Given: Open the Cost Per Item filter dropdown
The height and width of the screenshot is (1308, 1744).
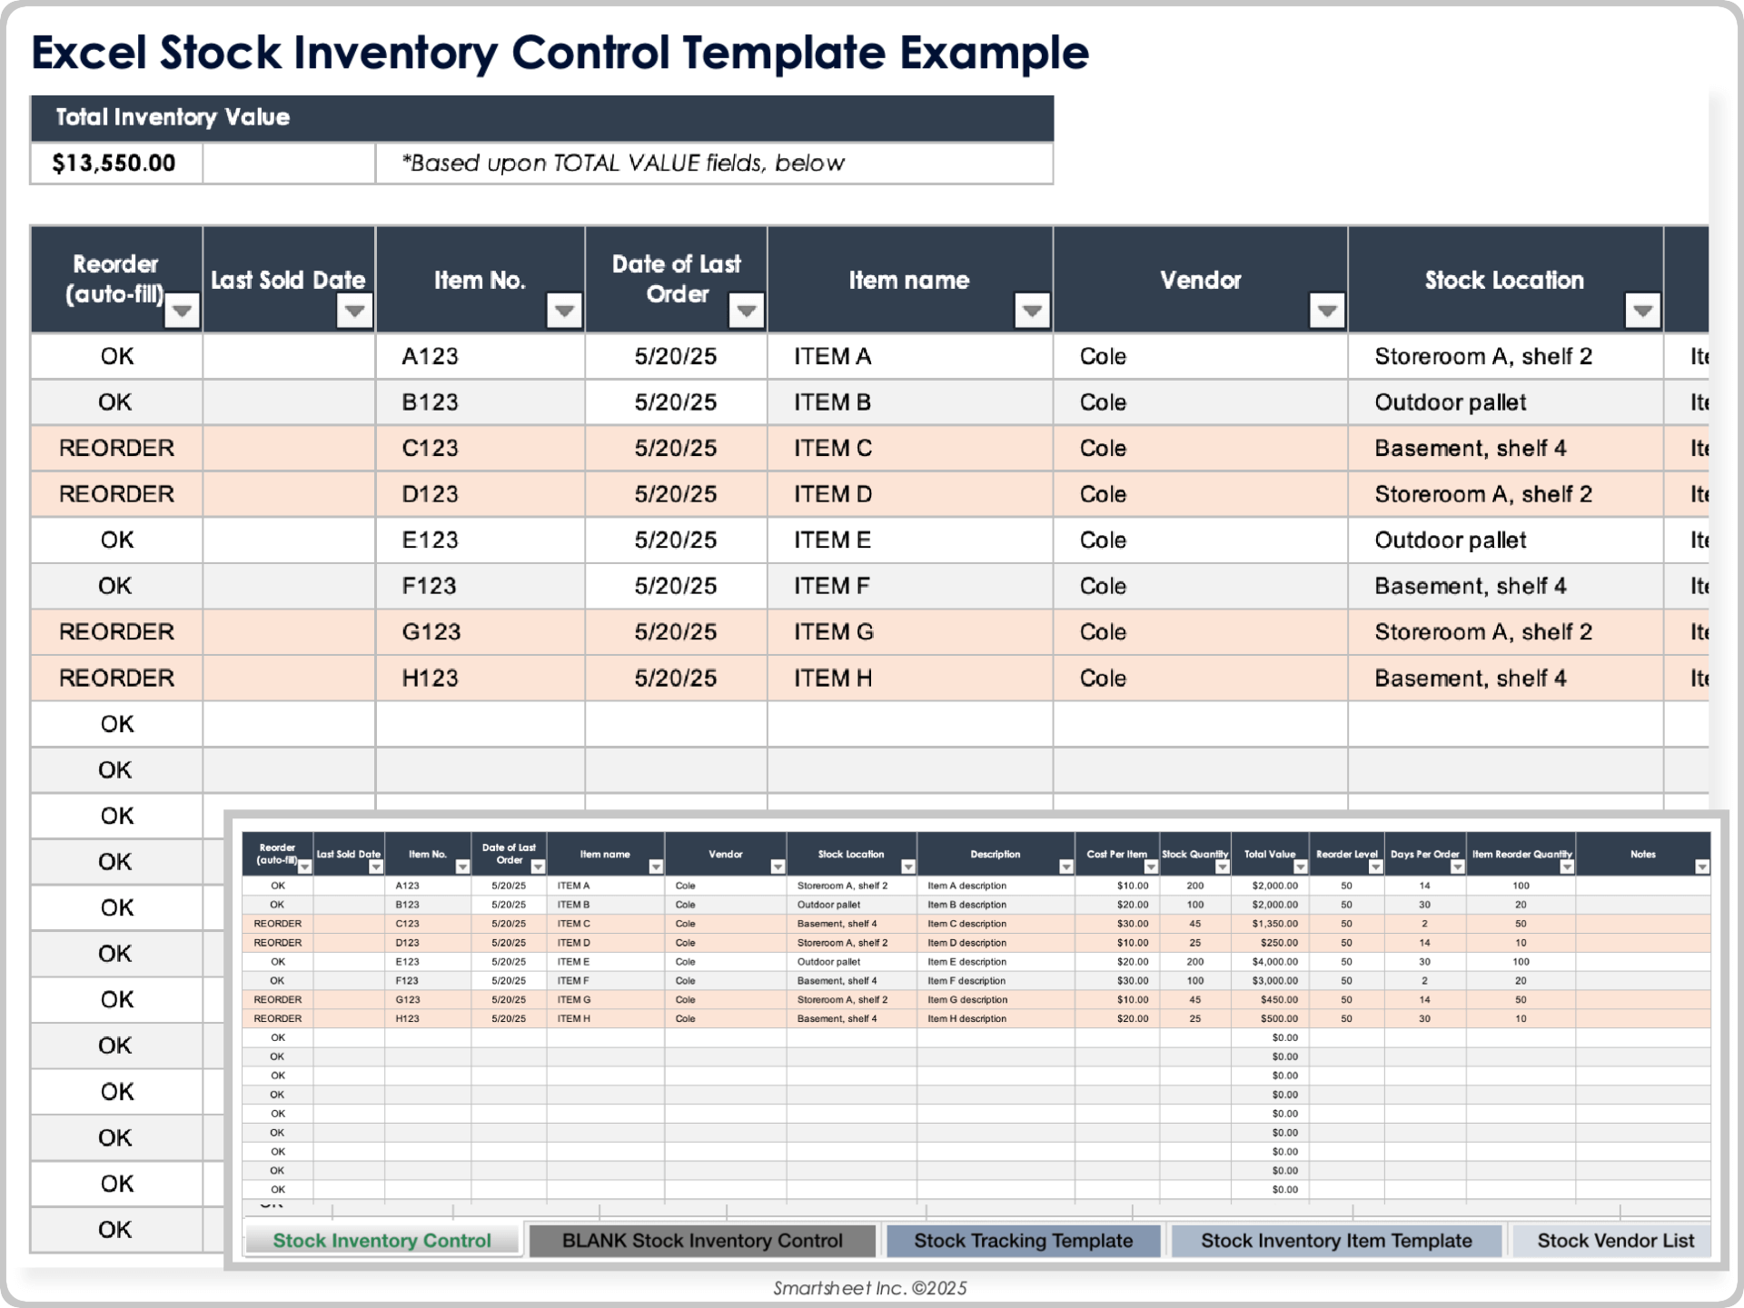Looking at the screenshot, I should click(x=1150, y=867).
